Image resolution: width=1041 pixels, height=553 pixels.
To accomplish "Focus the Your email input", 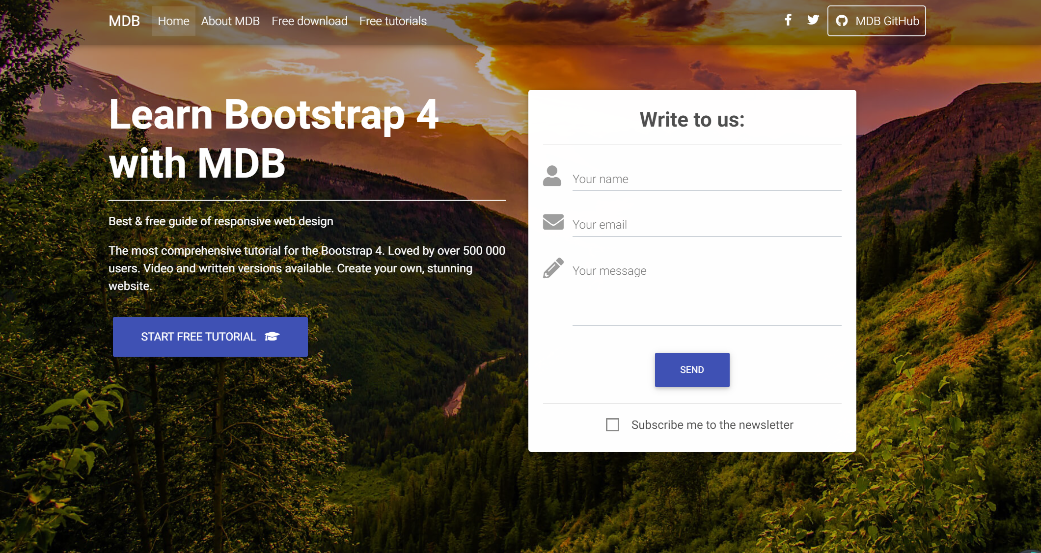I will click(687, 224).
